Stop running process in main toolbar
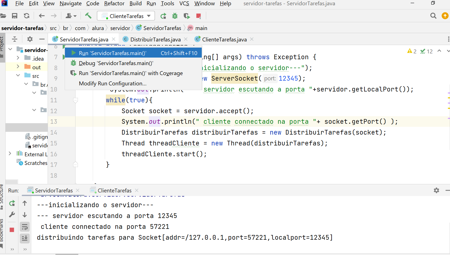This screenshot has width=450, height=255. tap(199, 16)
